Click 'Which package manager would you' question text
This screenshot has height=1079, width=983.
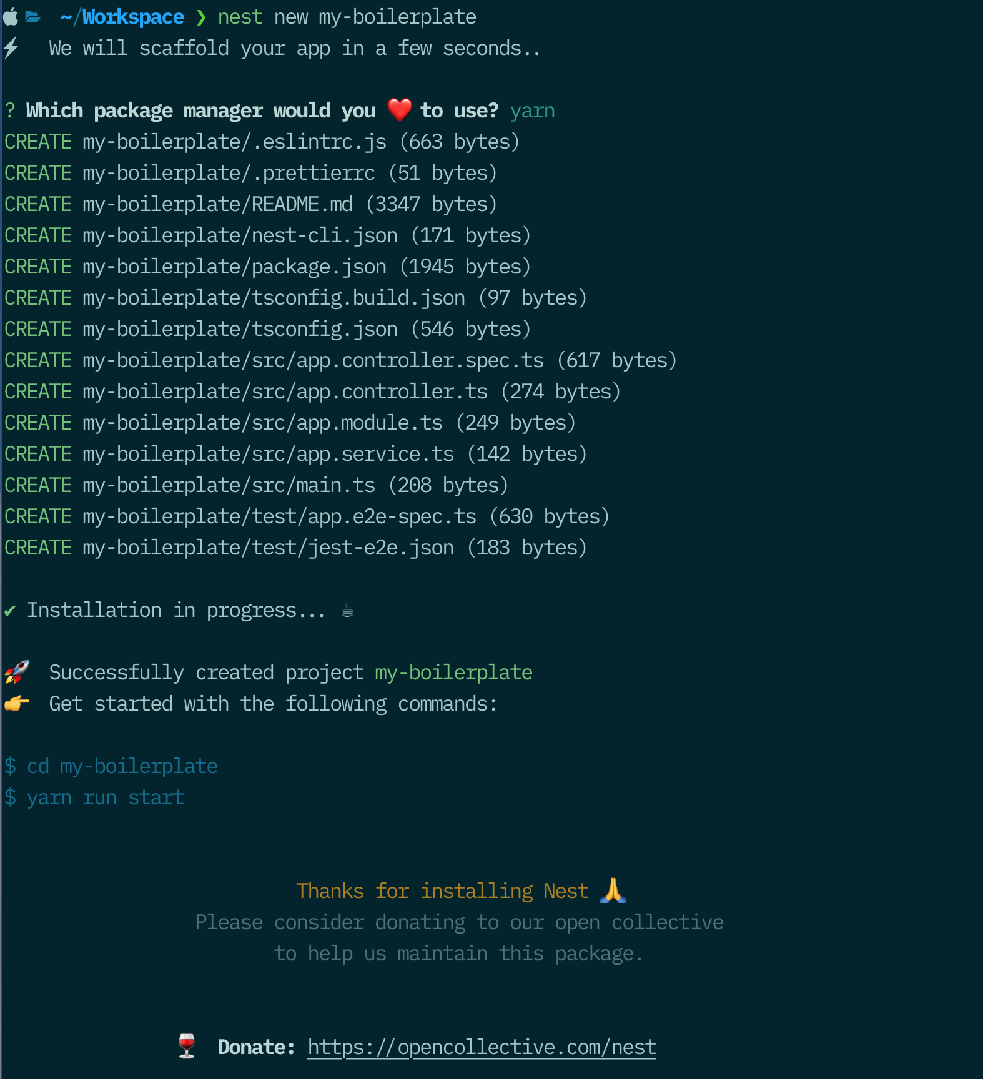(200, 111)
